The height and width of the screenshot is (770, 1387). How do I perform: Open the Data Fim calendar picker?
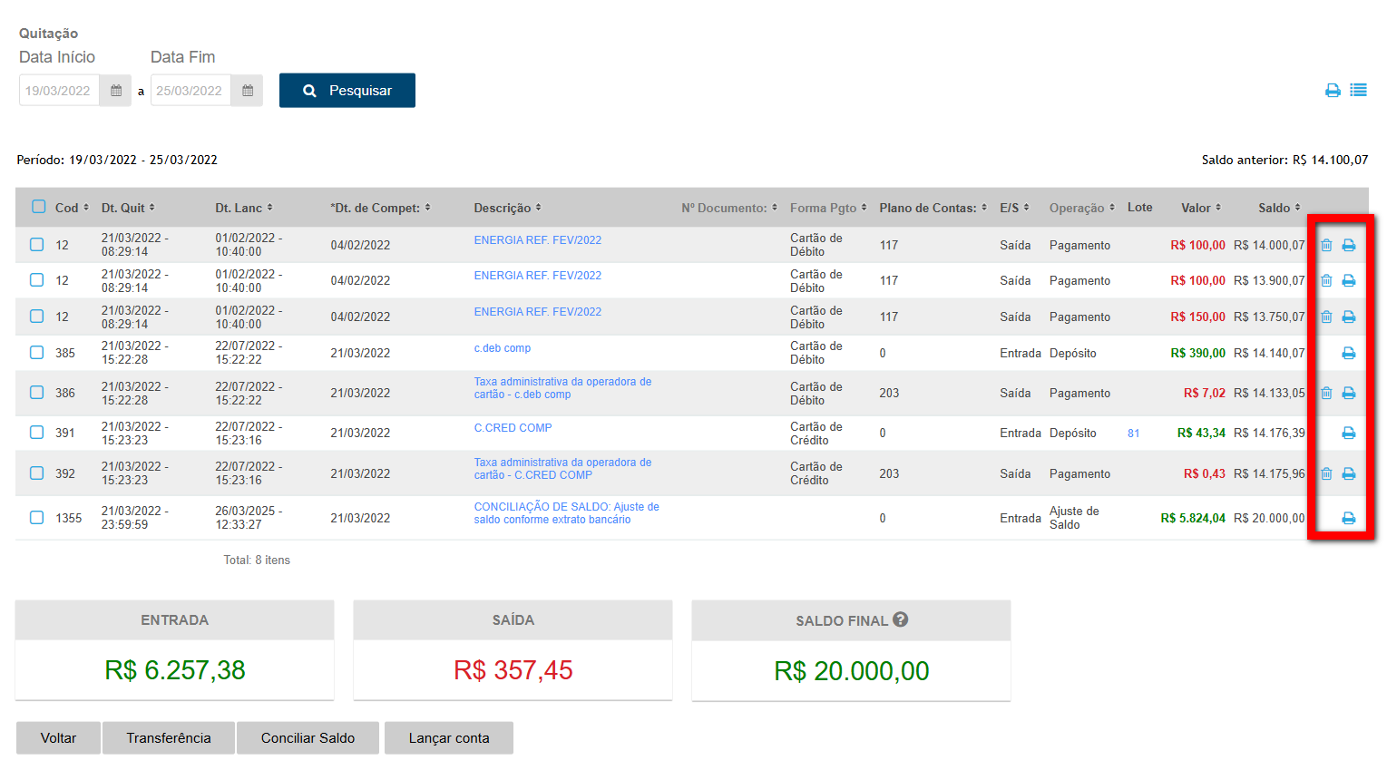pos(247,91)
